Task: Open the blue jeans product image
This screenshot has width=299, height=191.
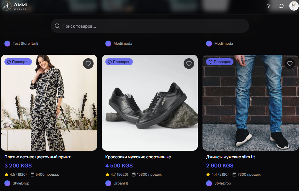Action: [250, 106]
